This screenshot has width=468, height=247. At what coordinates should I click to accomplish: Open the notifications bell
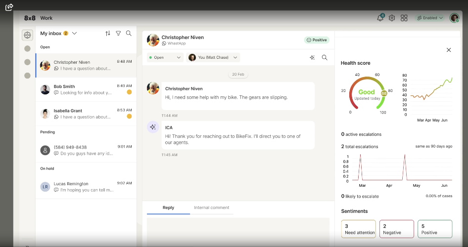380,18
